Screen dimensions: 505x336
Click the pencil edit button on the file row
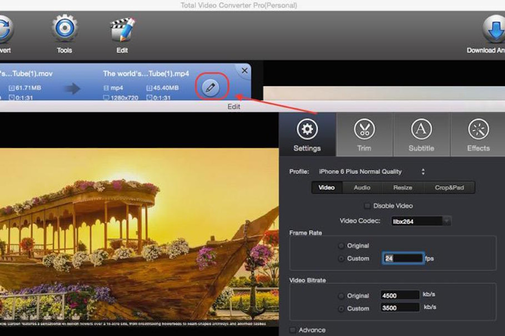click(211, 87)
